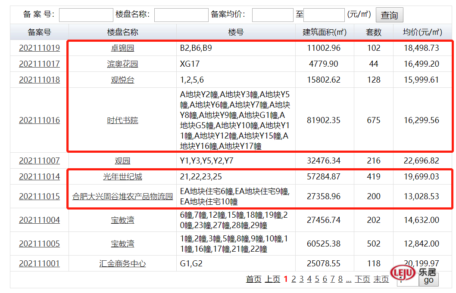Image resolution: width=456 pixels, height=293 pixels.
Task: Go to 首页 first page
Action: (253, 279)
